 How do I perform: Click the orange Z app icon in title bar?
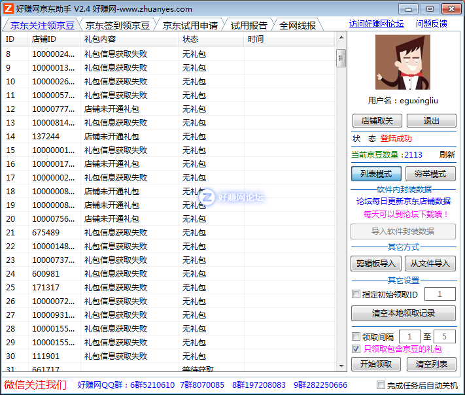pos(8,9)
